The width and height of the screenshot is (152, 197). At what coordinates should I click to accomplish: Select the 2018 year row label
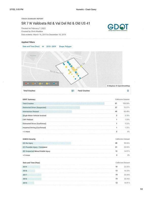25,171
